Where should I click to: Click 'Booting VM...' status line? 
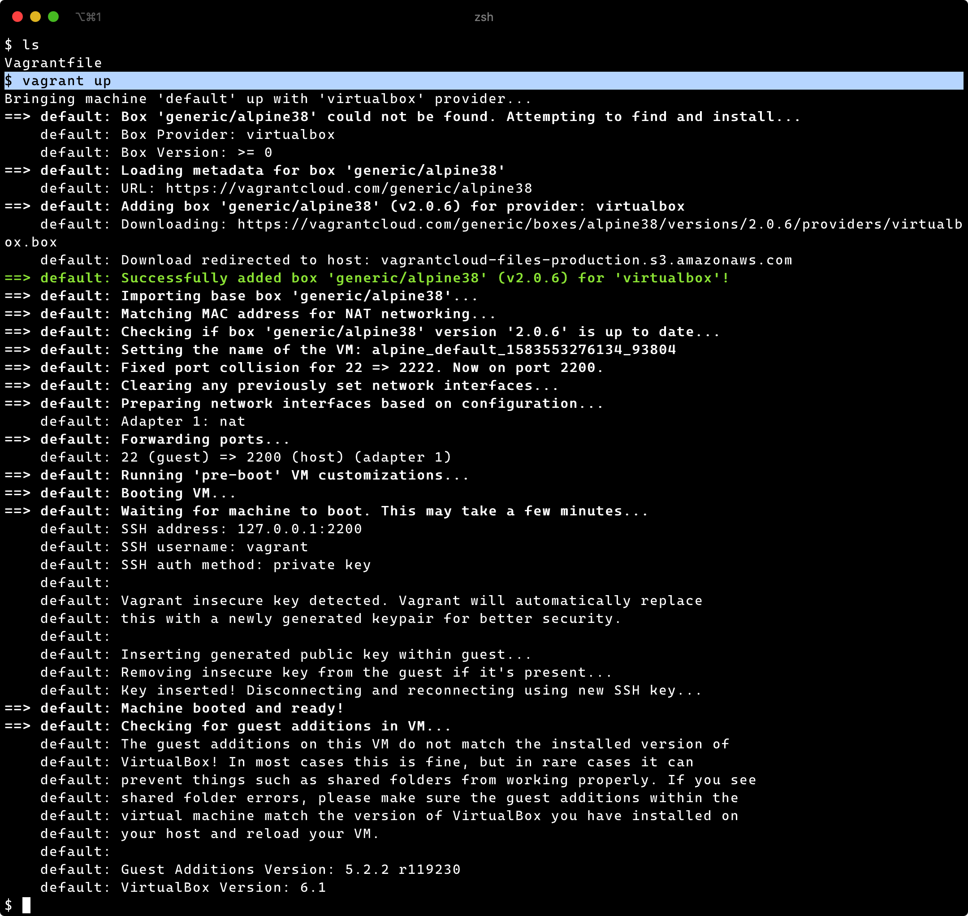tap(178, 493)
